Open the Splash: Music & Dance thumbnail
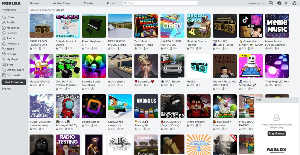Screen dimensions: 300x155 [68, 26]
